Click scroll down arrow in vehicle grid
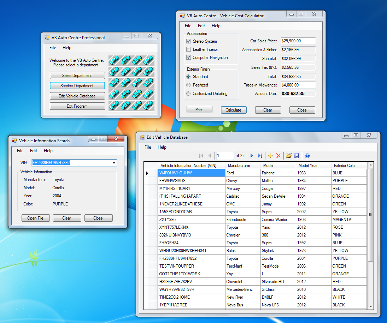387x323 pixels. 370,306
